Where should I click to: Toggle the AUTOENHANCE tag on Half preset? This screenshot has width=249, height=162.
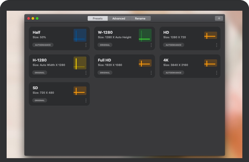pos(43,45)
